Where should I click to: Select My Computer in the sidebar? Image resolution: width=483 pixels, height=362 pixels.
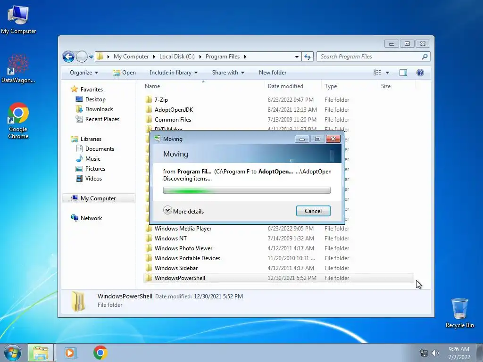[x=99, y=198]
